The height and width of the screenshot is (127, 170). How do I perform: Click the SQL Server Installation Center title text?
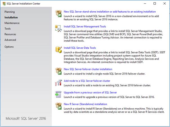pyautogui.click(x=23, y=4)
